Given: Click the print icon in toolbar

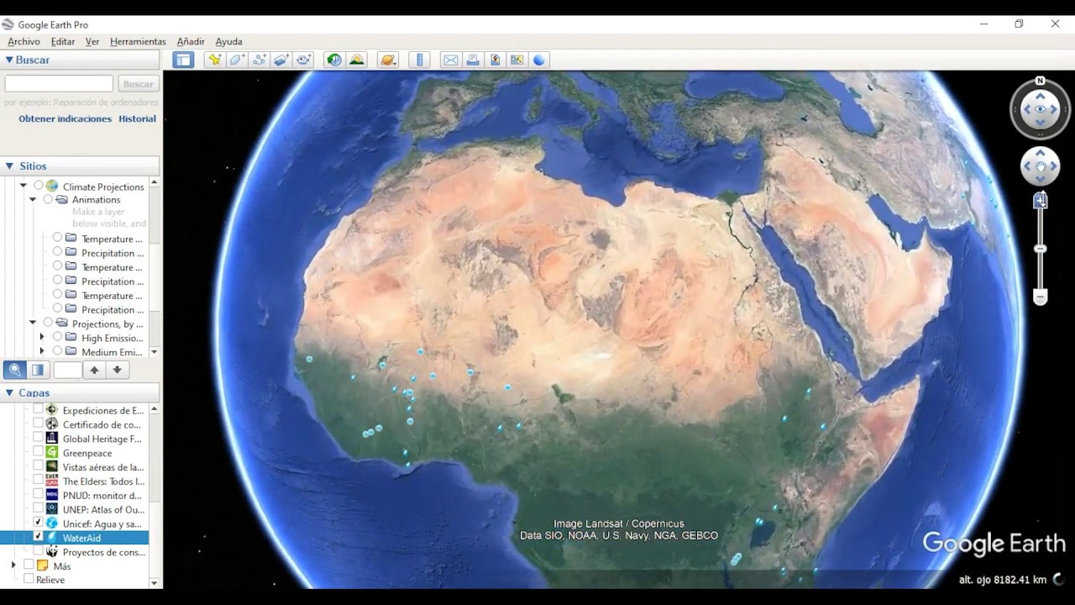Looking at the screenshot, I should [473, 60].
